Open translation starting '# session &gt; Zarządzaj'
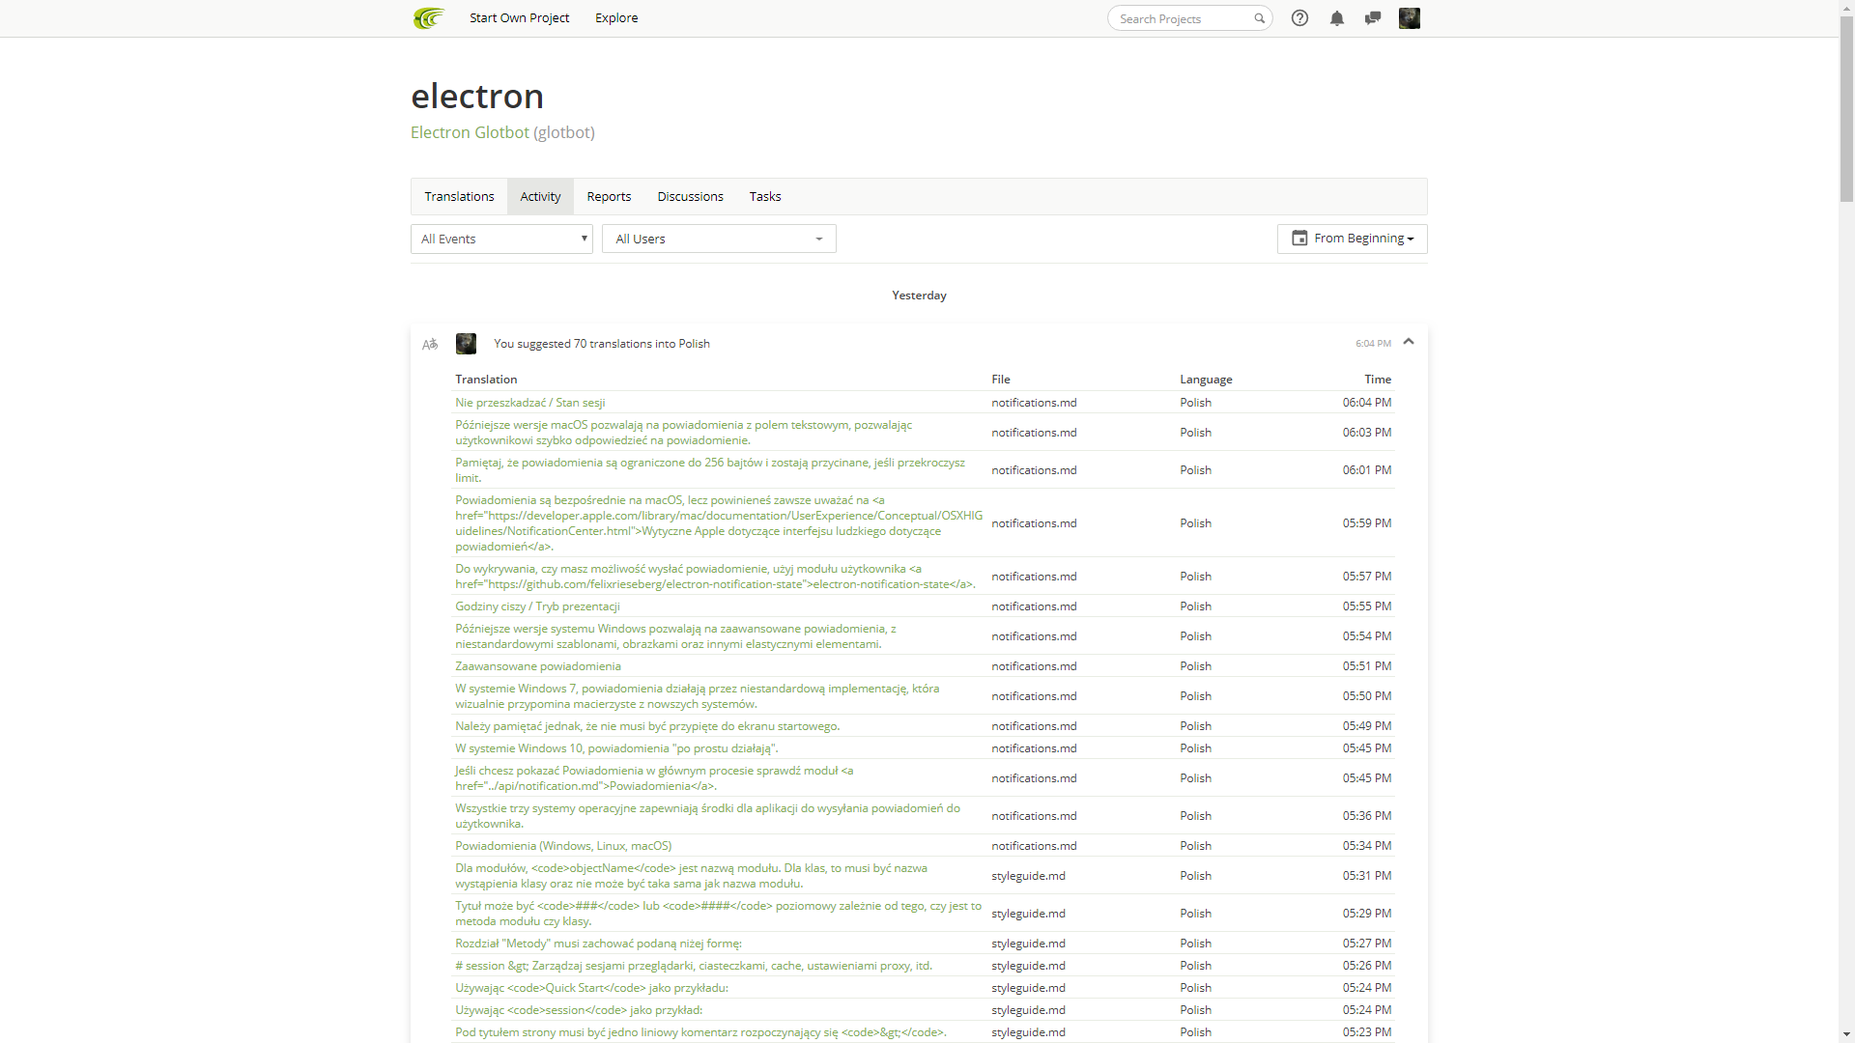 [694, 966]
